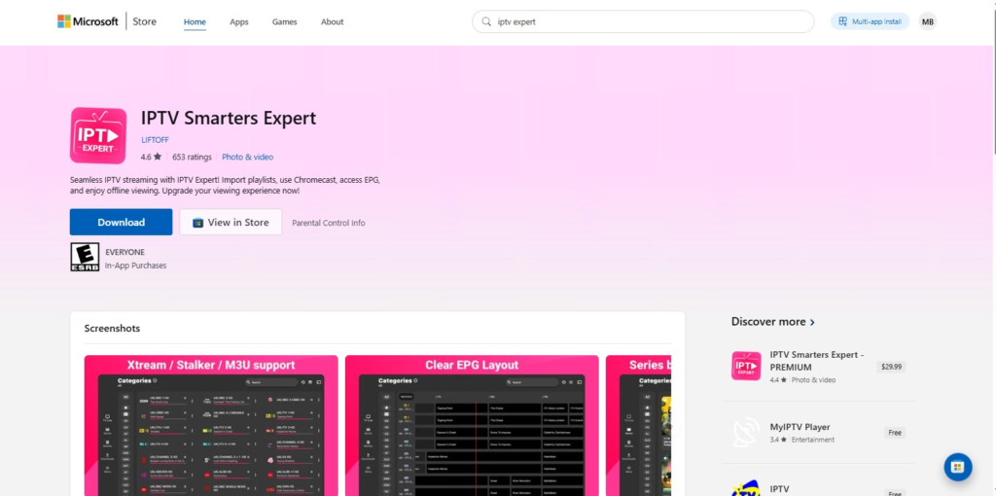Click the Multi-app install button

point(870,21)
